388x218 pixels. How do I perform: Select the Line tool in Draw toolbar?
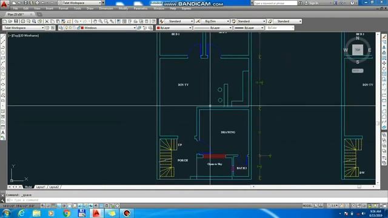click(x=3, y=37)
